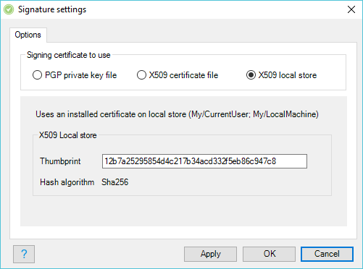Click the green checkmark icon in title bar
Image resolution: width=363 pixels, height=269 pixels.
pos(9,9)
